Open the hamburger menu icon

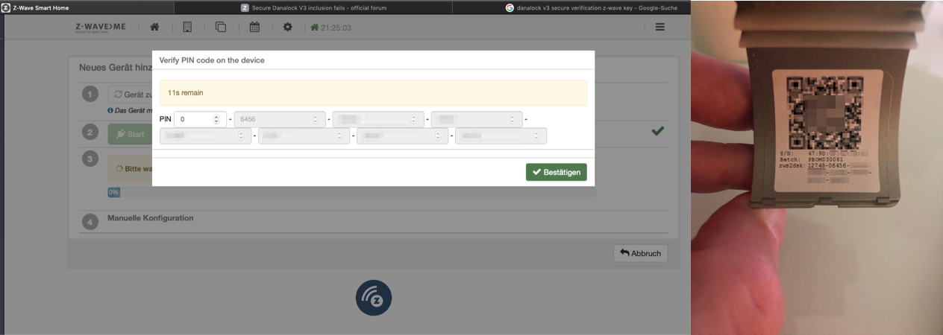click(660, 27)
